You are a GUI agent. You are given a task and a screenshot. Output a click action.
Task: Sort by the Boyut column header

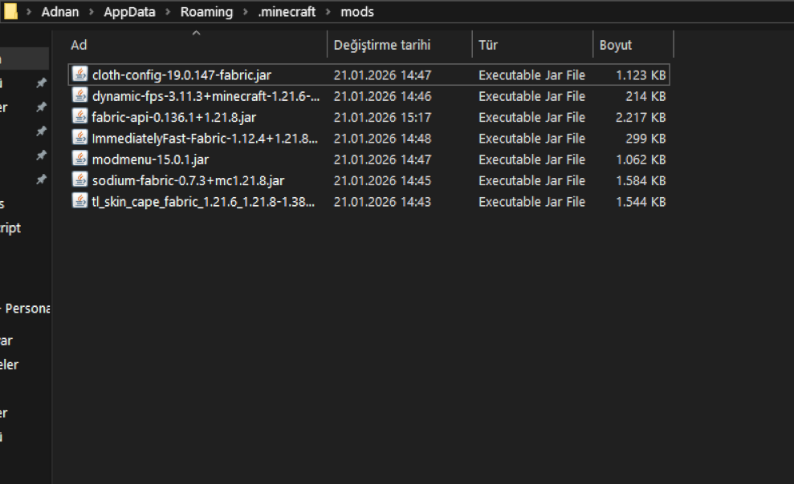pos(633,45)
